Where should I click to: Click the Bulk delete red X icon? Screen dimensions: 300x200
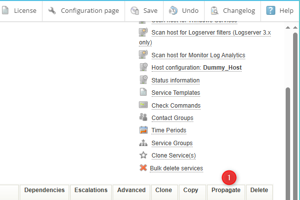(143, 168)
